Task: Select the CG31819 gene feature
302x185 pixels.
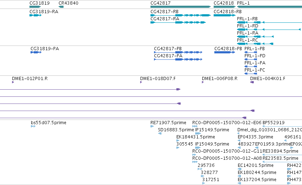Action: (x=35, y=7)
